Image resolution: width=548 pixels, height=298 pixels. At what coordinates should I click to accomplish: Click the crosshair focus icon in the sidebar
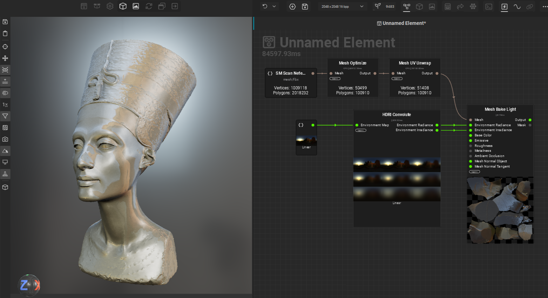pyautogui.click(x=5, y=47)
